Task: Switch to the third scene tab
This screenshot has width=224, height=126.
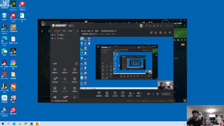Action: [70, 31]
